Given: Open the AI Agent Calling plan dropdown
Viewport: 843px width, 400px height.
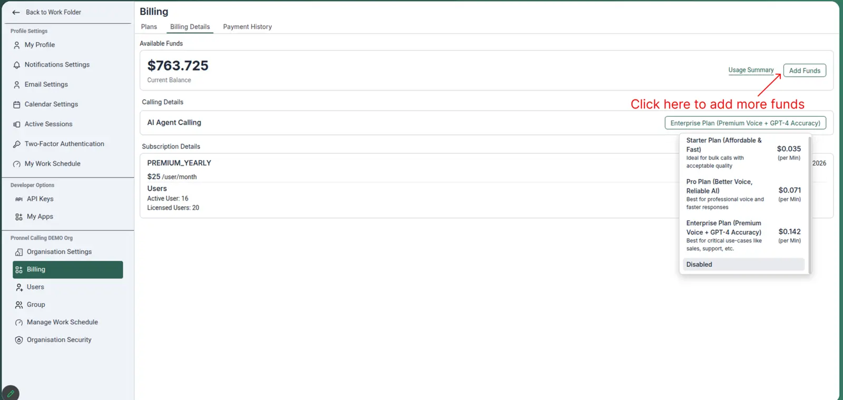Looking at the screenshot, I should (745, 123).
